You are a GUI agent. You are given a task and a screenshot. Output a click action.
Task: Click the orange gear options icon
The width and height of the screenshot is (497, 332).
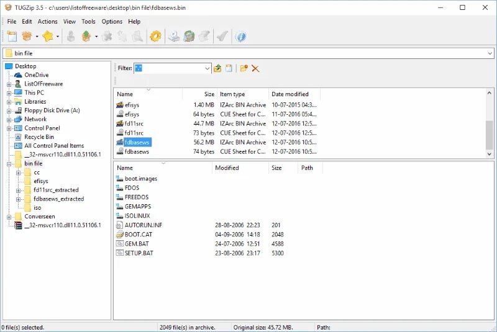pos(156,37)
